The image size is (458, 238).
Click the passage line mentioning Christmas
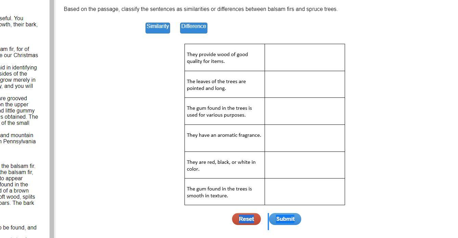[19, 55]
